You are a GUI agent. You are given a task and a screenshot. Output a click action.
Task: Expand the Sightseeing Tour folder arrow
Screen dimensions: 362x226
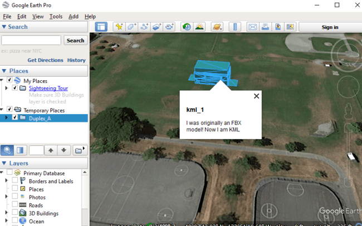7,88
